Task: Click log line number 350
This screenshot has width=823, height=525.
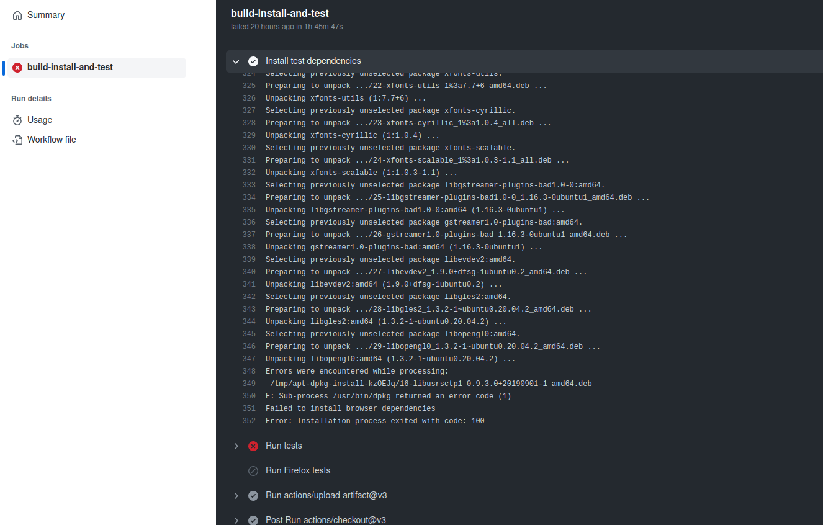Action: pos(249,396)
